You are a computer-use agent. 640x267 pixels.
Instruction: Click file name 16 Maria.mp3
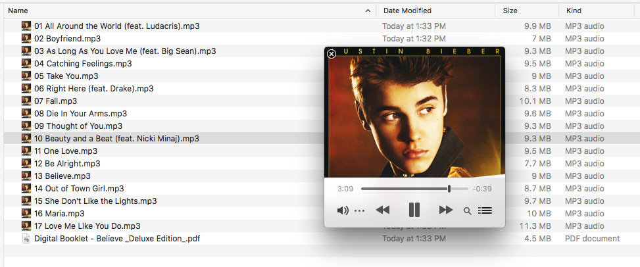point(59,213)
